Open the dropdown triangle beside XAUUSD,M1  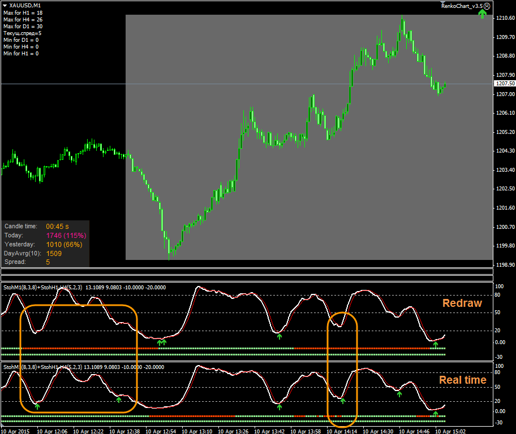click(5, 6)
